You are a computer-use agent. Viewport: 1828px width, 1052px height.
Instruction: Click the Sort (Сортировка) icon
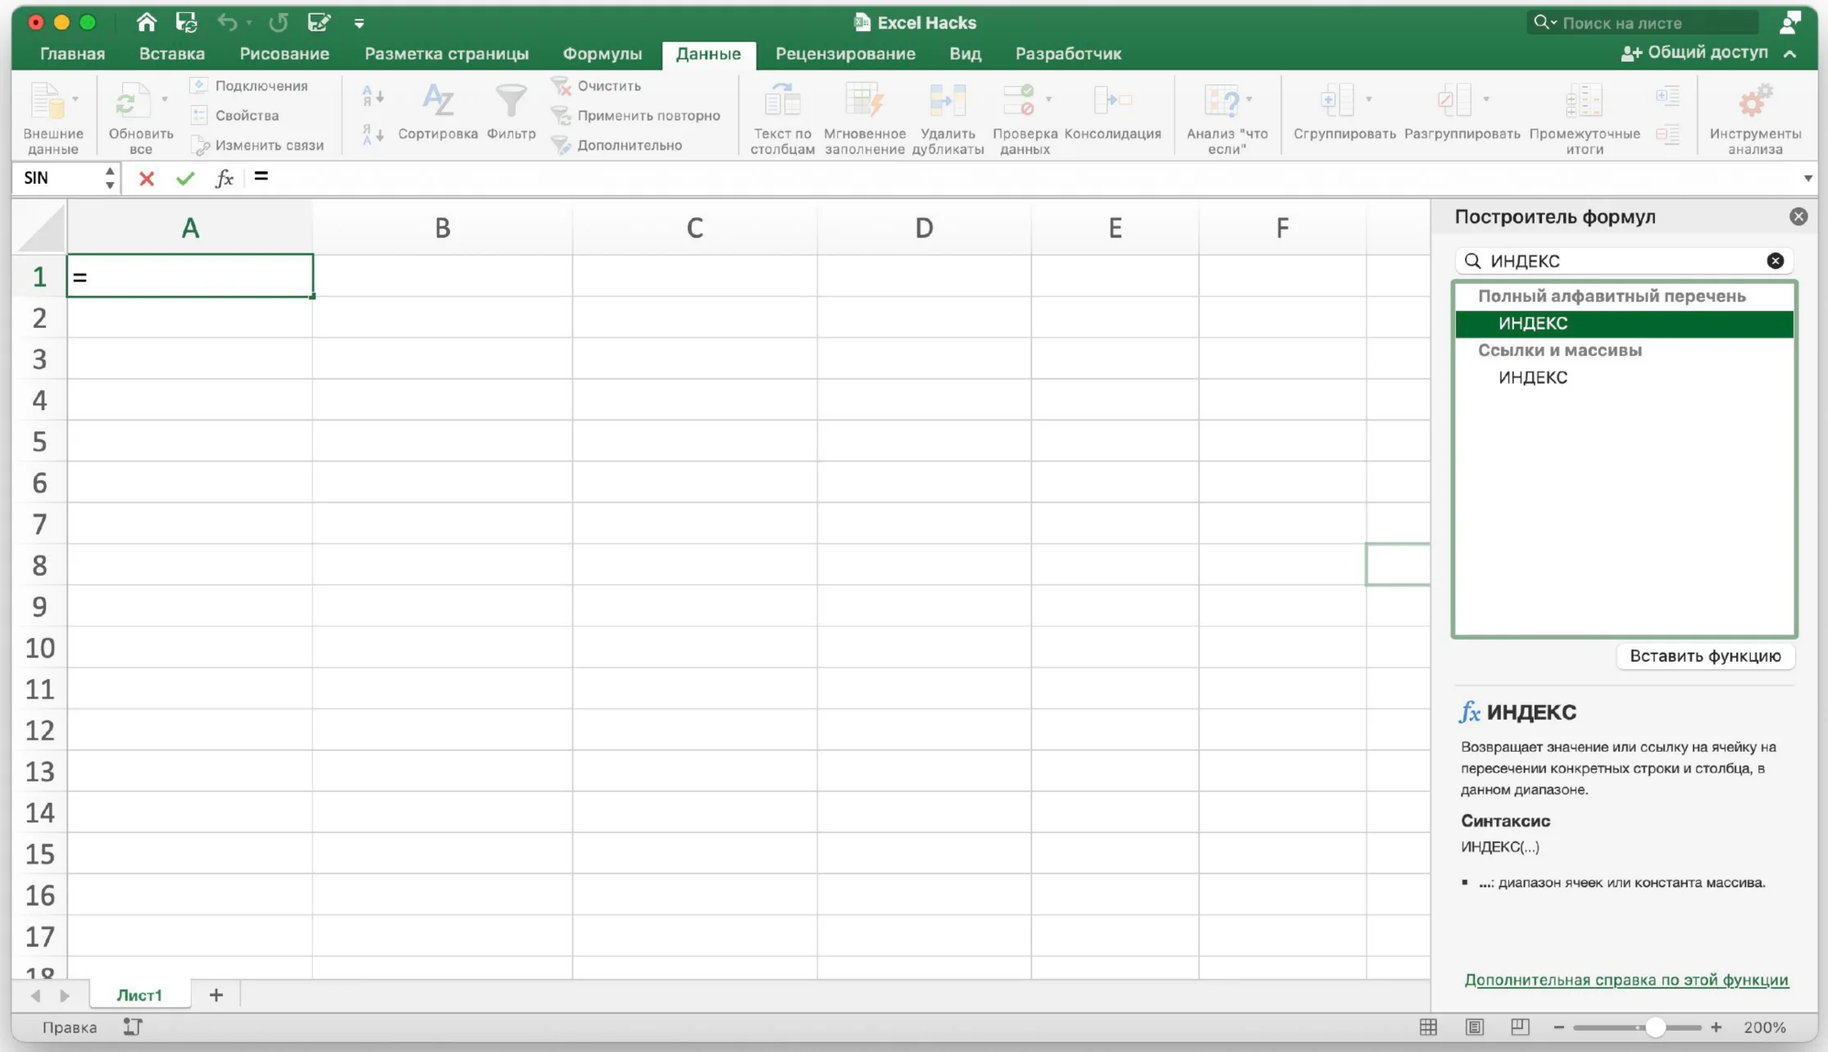coord(438,102)
